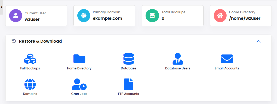277x104 pixels.
Task: Collapse the sidebar with left arrow
Action: click(1, 7)
